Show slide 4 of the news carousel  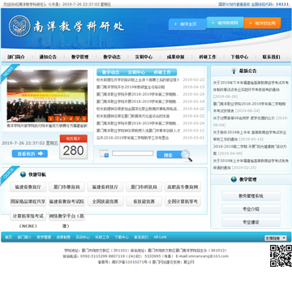(x=71, y=118)
